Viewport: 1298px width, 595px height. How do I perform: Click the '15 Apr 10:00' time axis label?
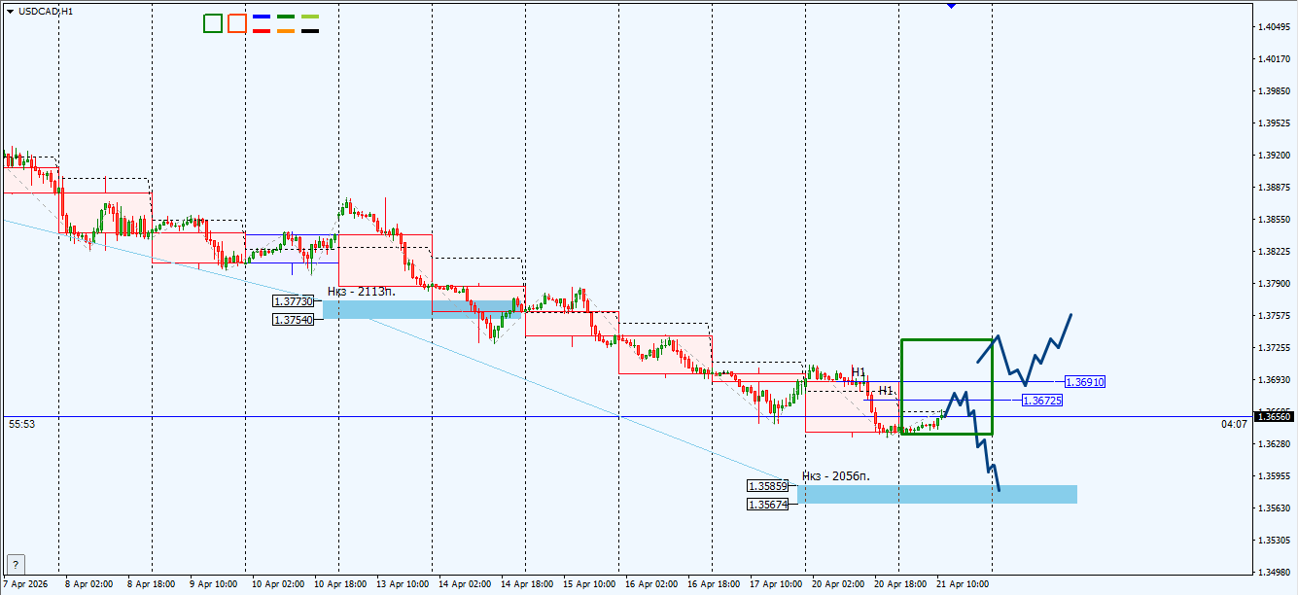(588, 585)
